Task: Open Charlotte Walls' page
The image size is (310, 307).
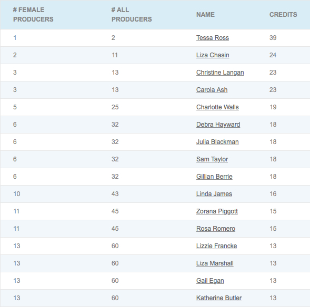Action: click(217, 107)
